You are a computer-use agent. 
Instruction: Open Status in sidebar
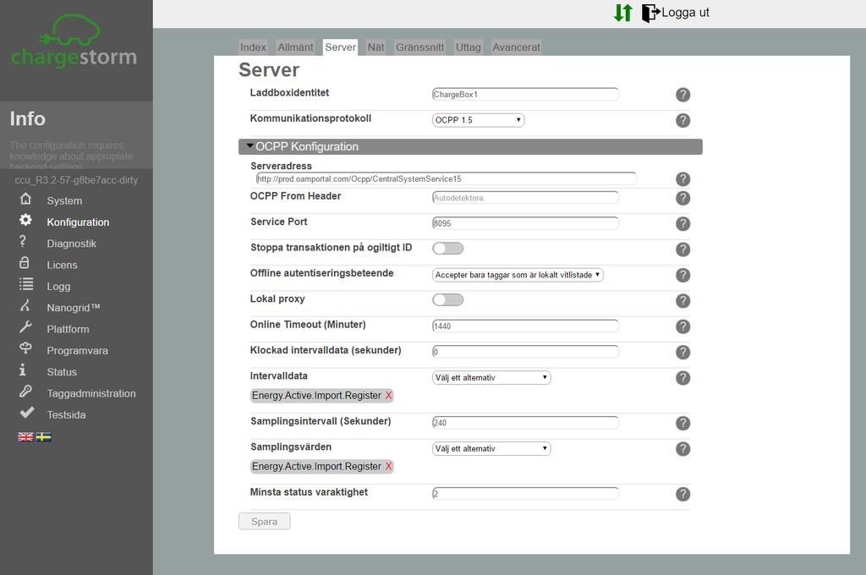62,372
